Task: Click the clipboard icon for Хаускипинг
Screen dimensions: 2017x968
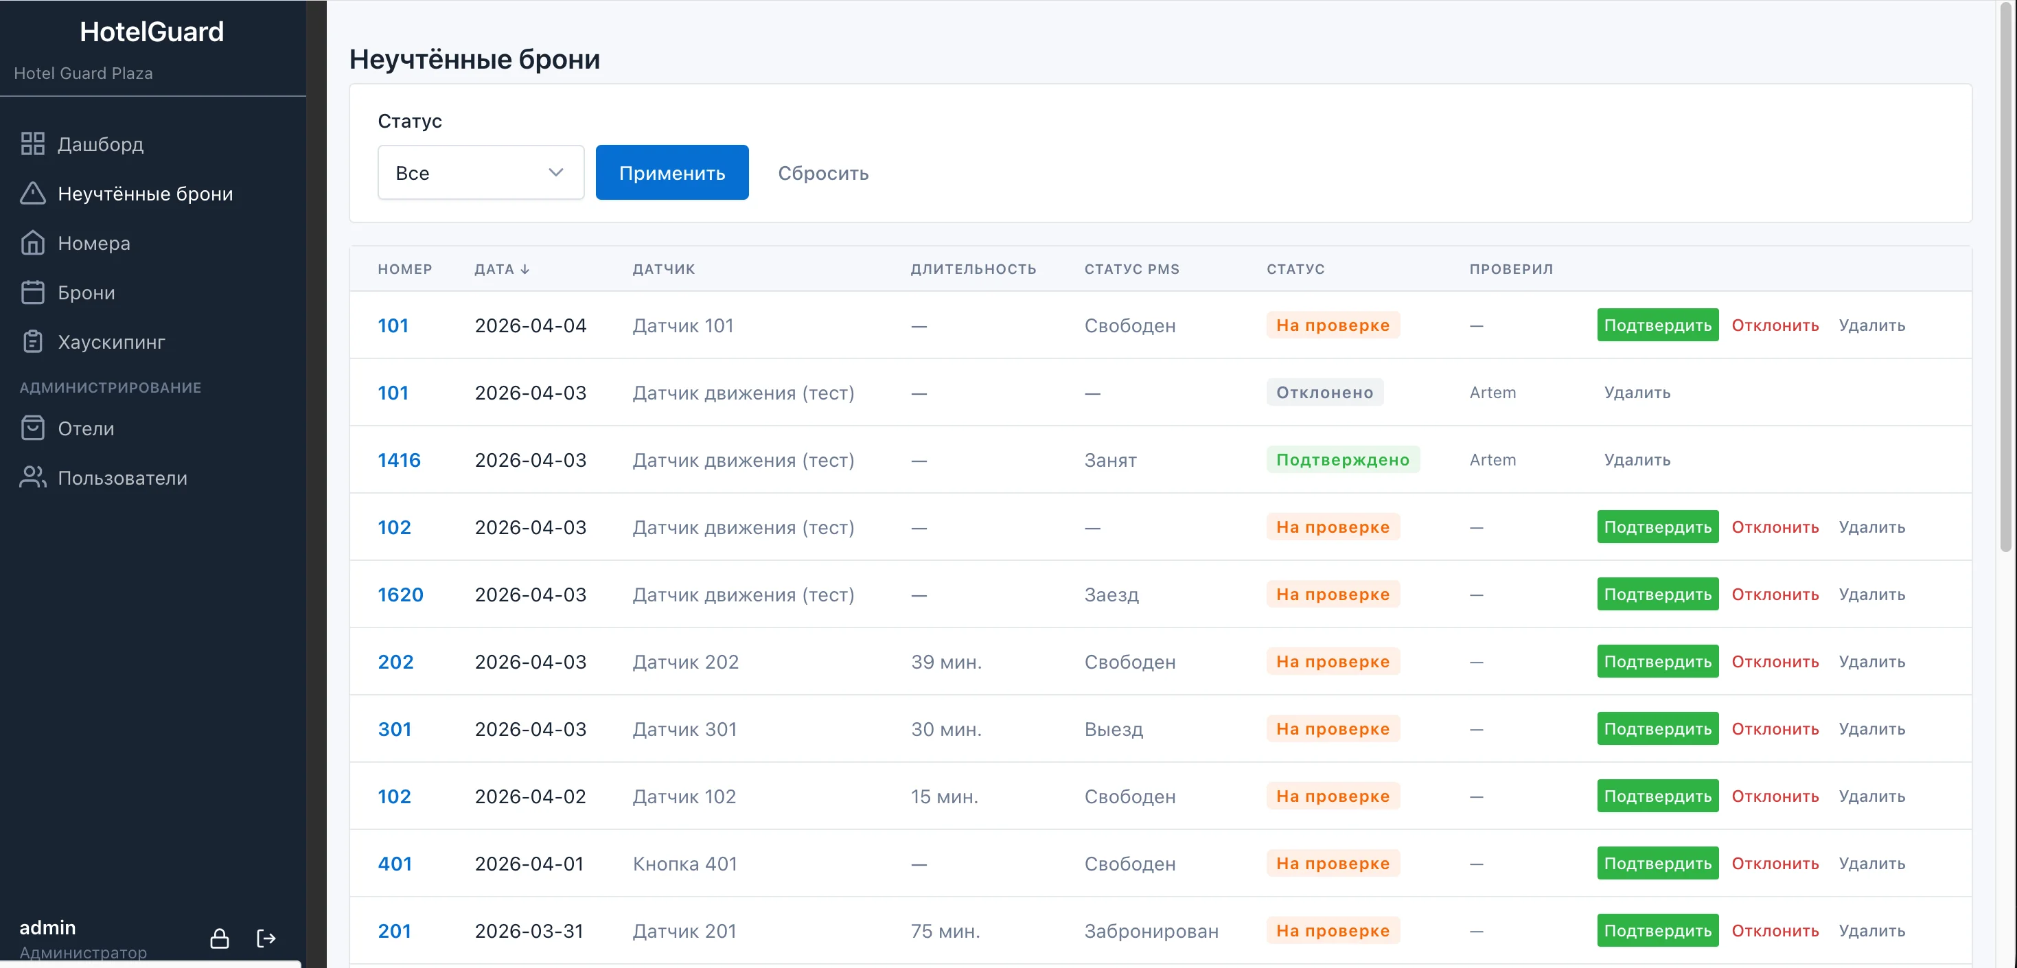Action: click(32, 341)
